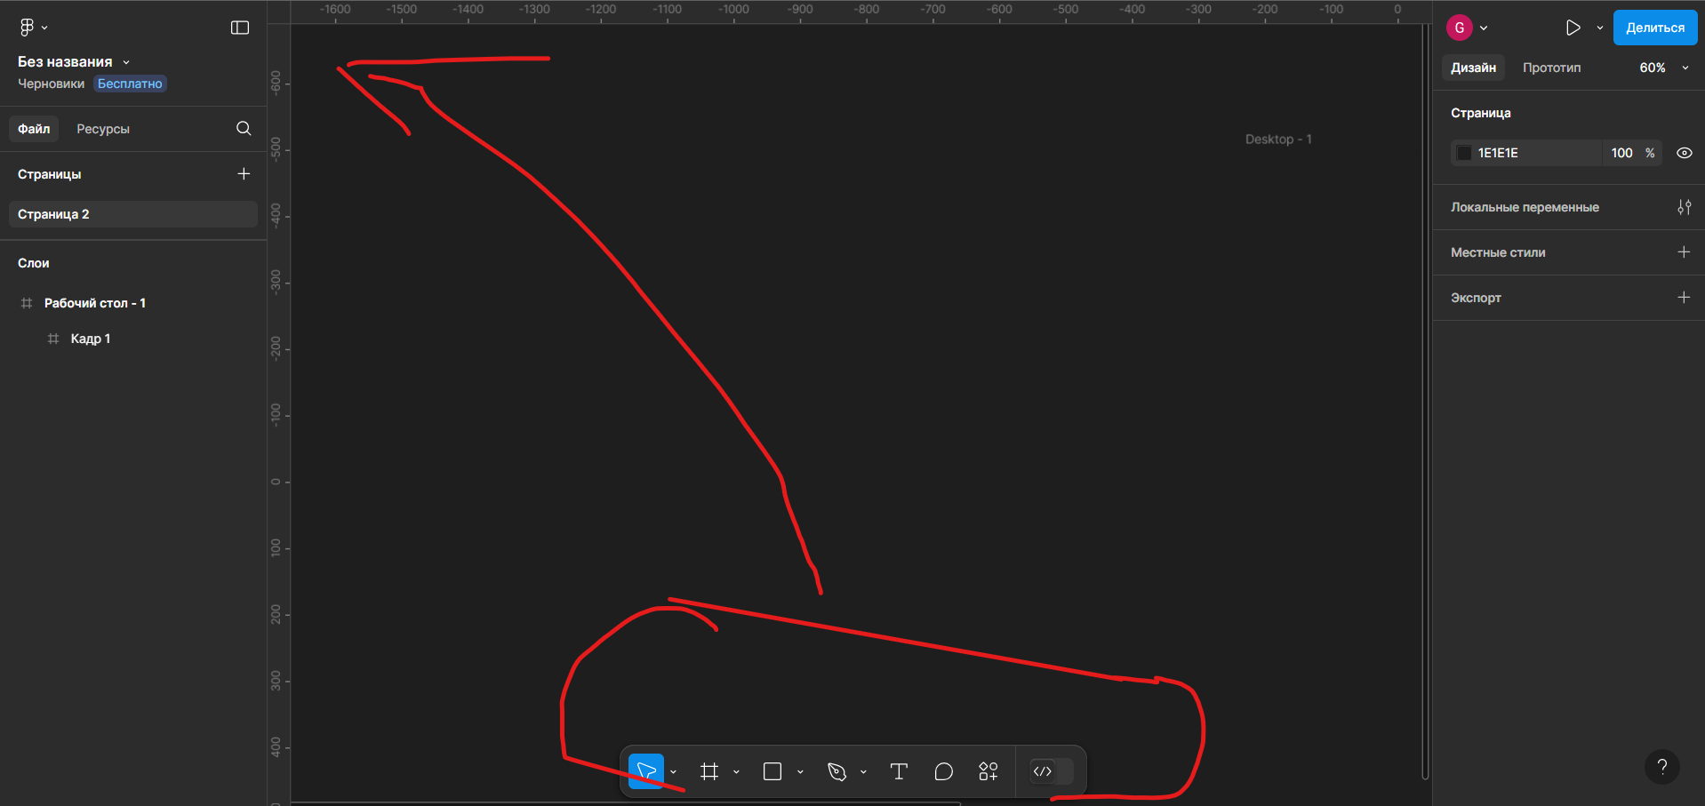This screenshot has height=806, width=1705.
Task: Open the 60% zoom dropdown
Action: point(1664,68)
